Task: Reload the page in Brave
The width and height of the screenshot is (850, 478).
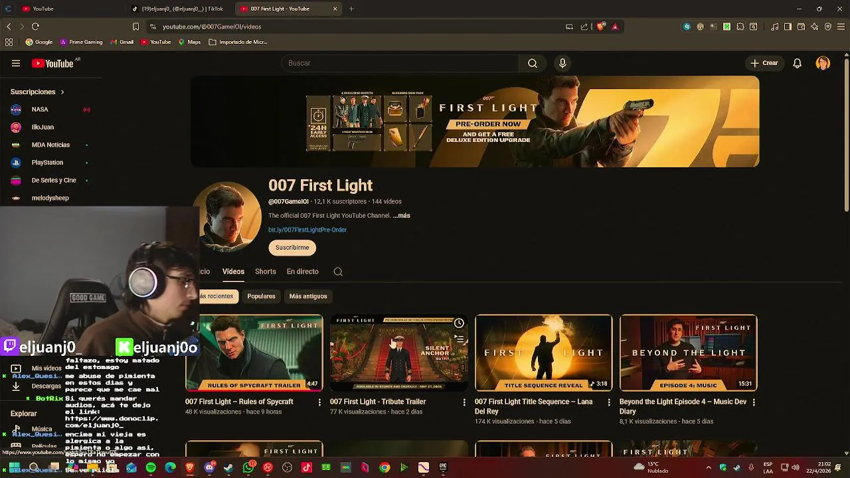Action: click(35, 27)
